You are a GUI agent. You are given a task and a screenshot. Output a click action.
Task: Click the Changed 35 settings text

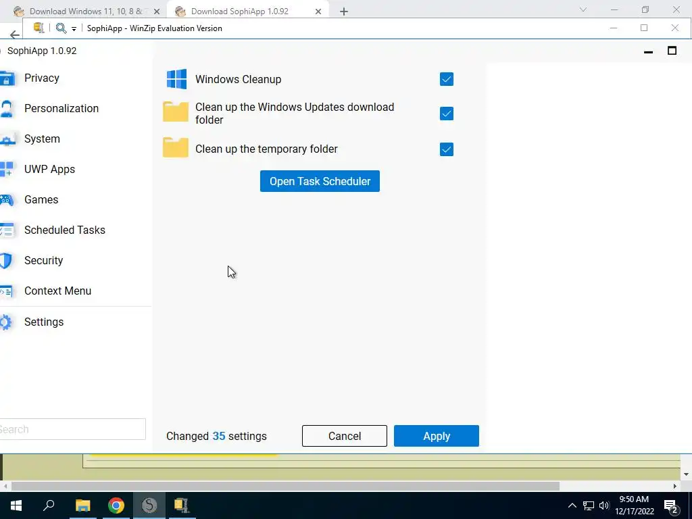(x=216, y=436)
